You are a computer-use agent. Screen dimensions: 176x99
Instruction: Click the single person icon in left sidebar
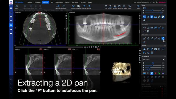click(x=11, y=12)
